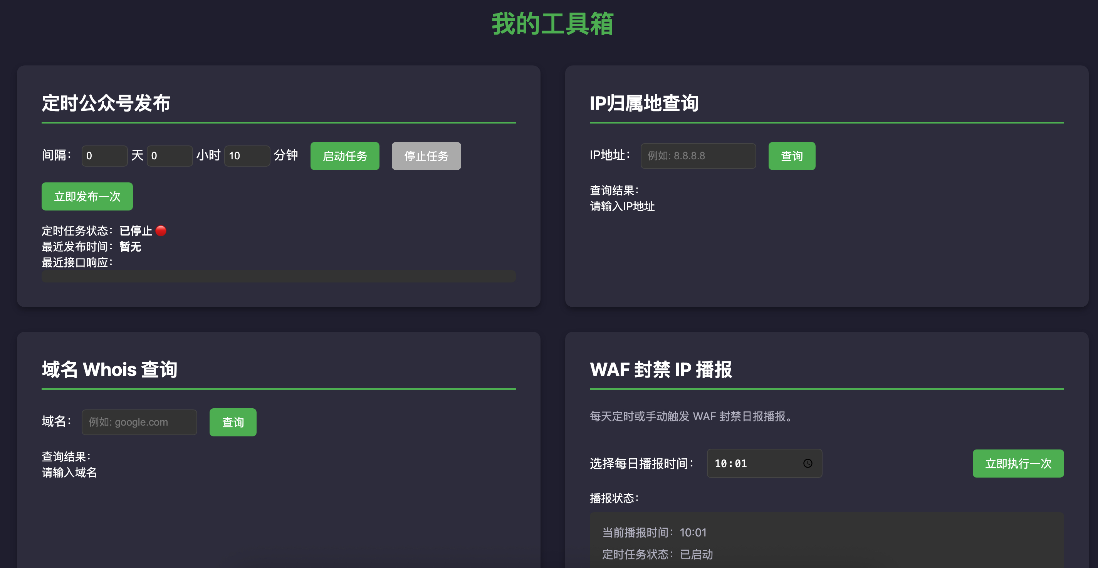1098x568 pixels.
Task: Focus the 域名 input showing google.com placeholder
Action: [x=139, y=422]
